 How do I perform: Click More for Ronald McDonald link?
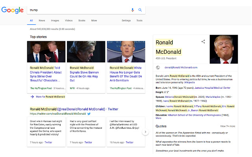click(50, 97)
